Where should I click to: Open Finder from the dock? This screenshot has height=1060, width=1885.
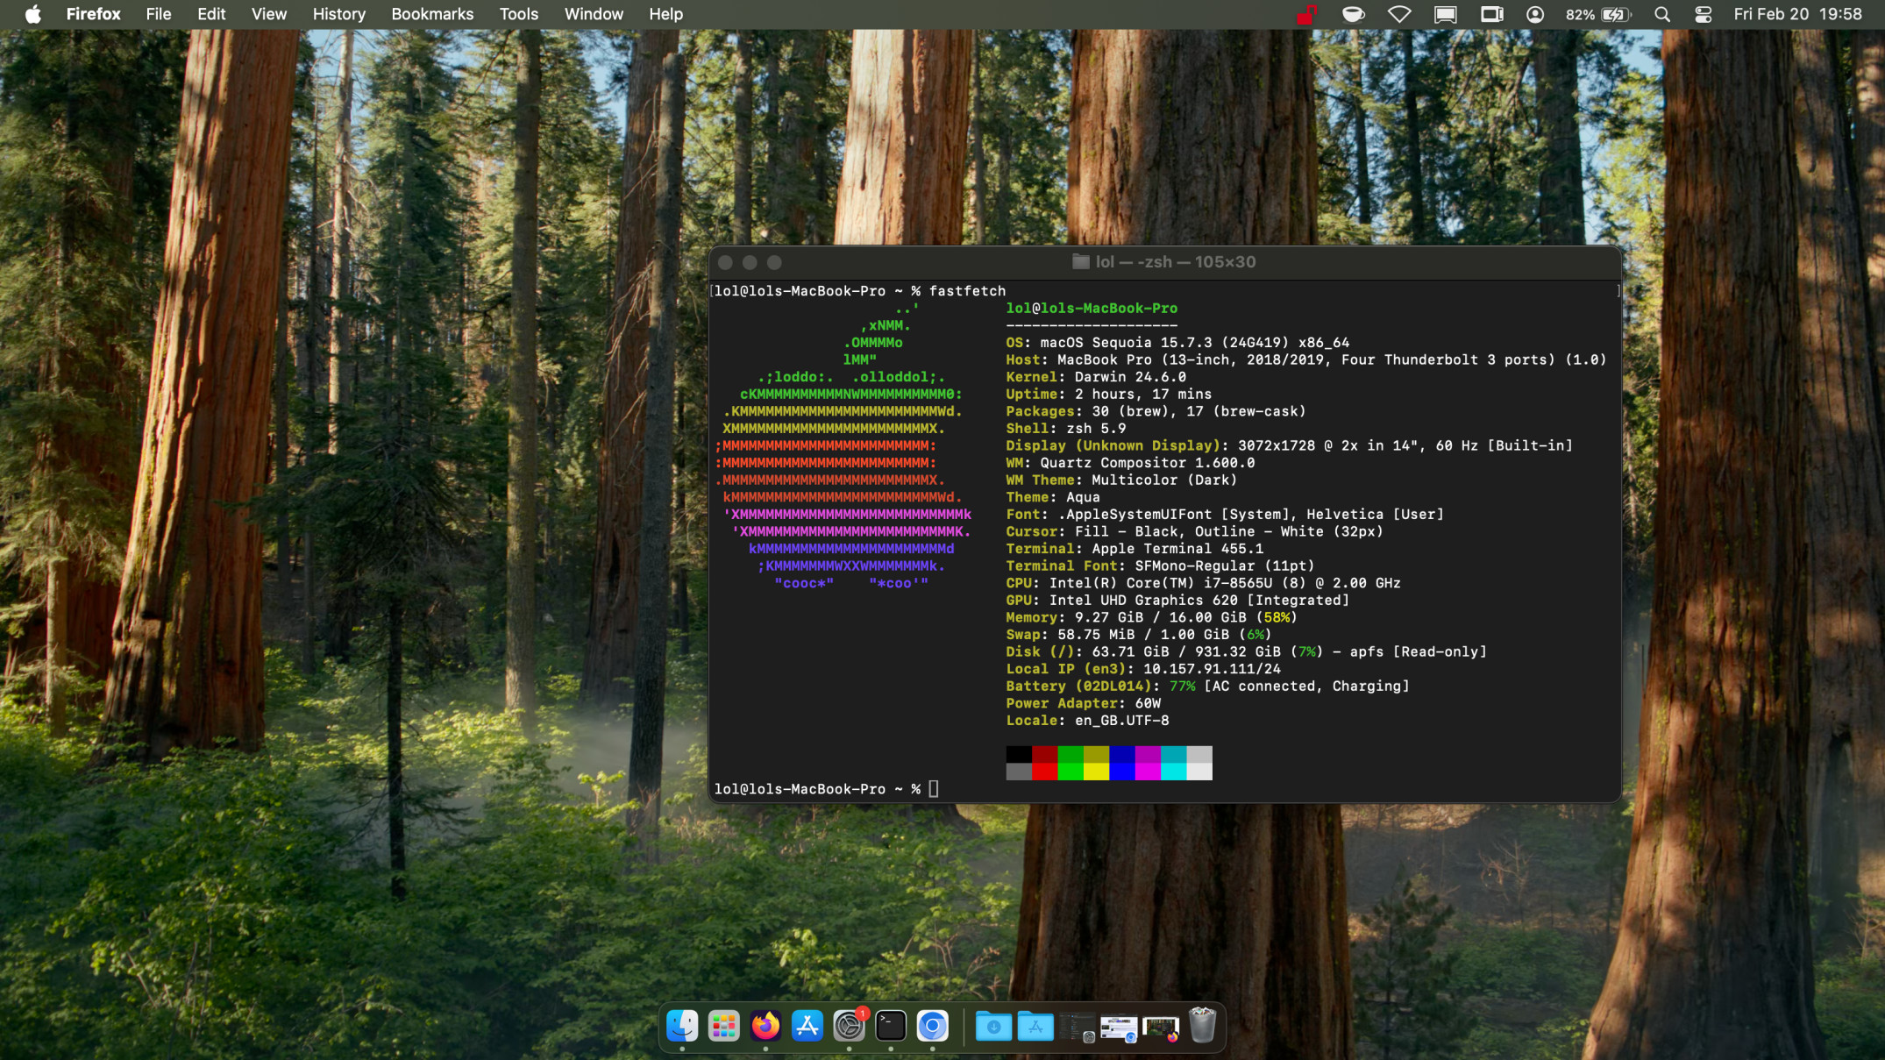[682, 1025]
